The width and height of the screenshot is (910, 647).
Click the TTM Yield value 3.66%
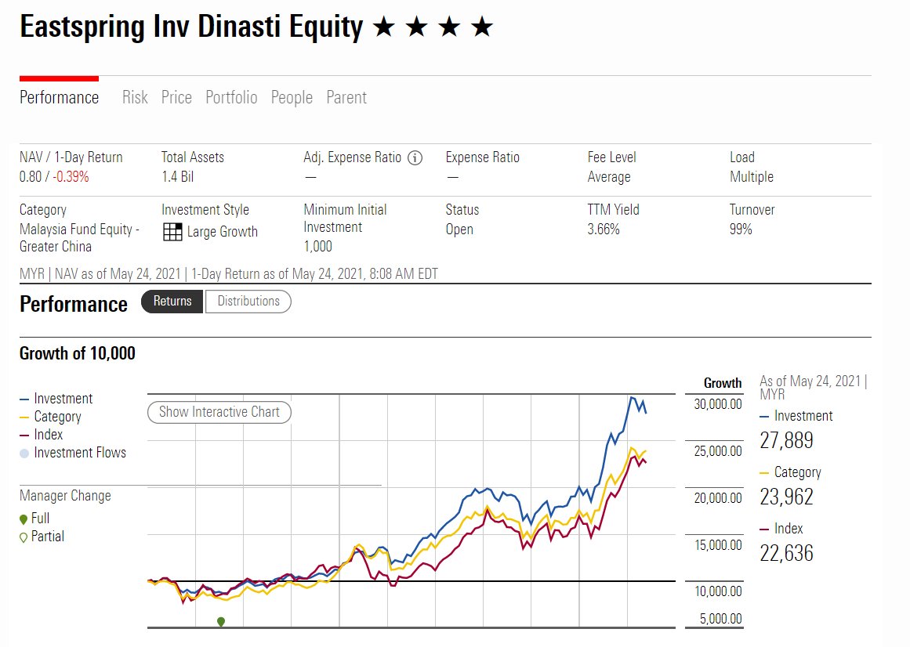(604, 230)
